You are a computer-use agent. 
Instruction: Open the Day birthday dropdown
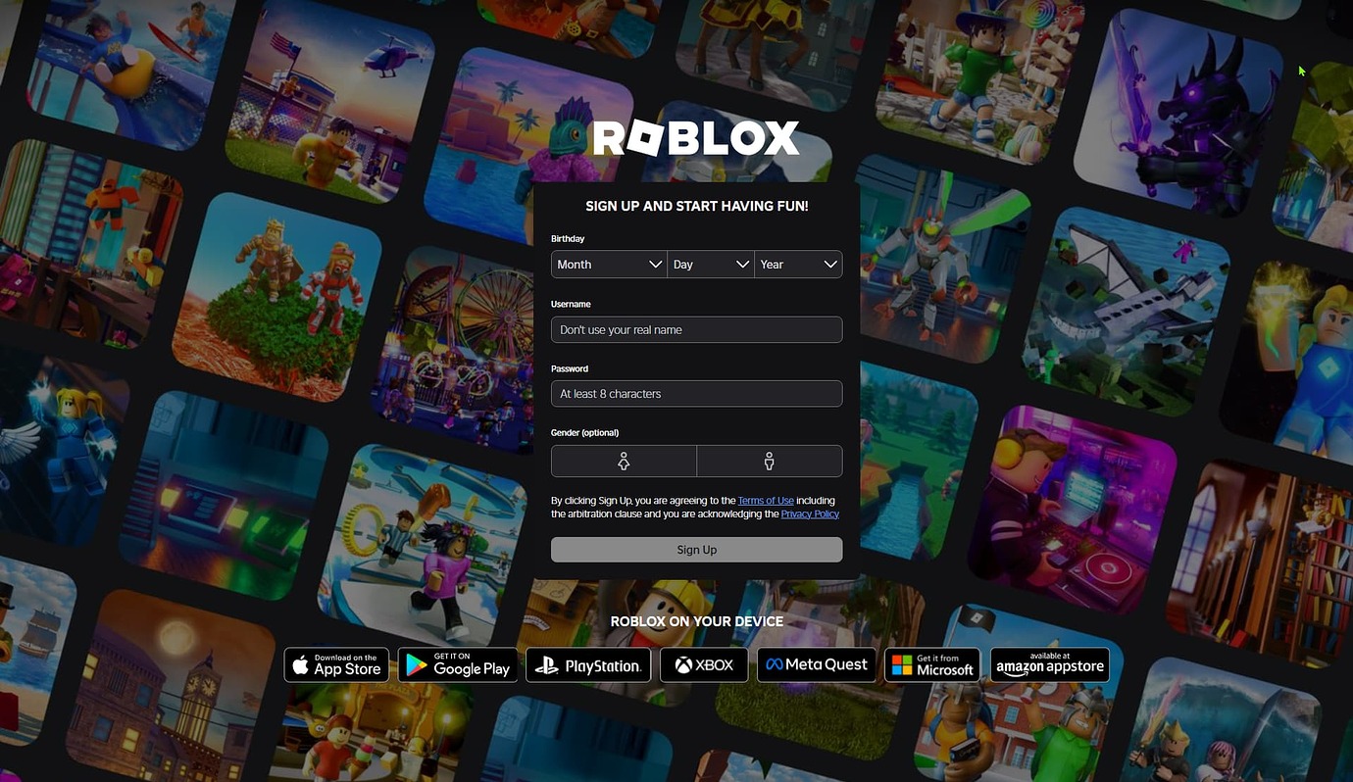pyautogui.click(x=711, y=265)
